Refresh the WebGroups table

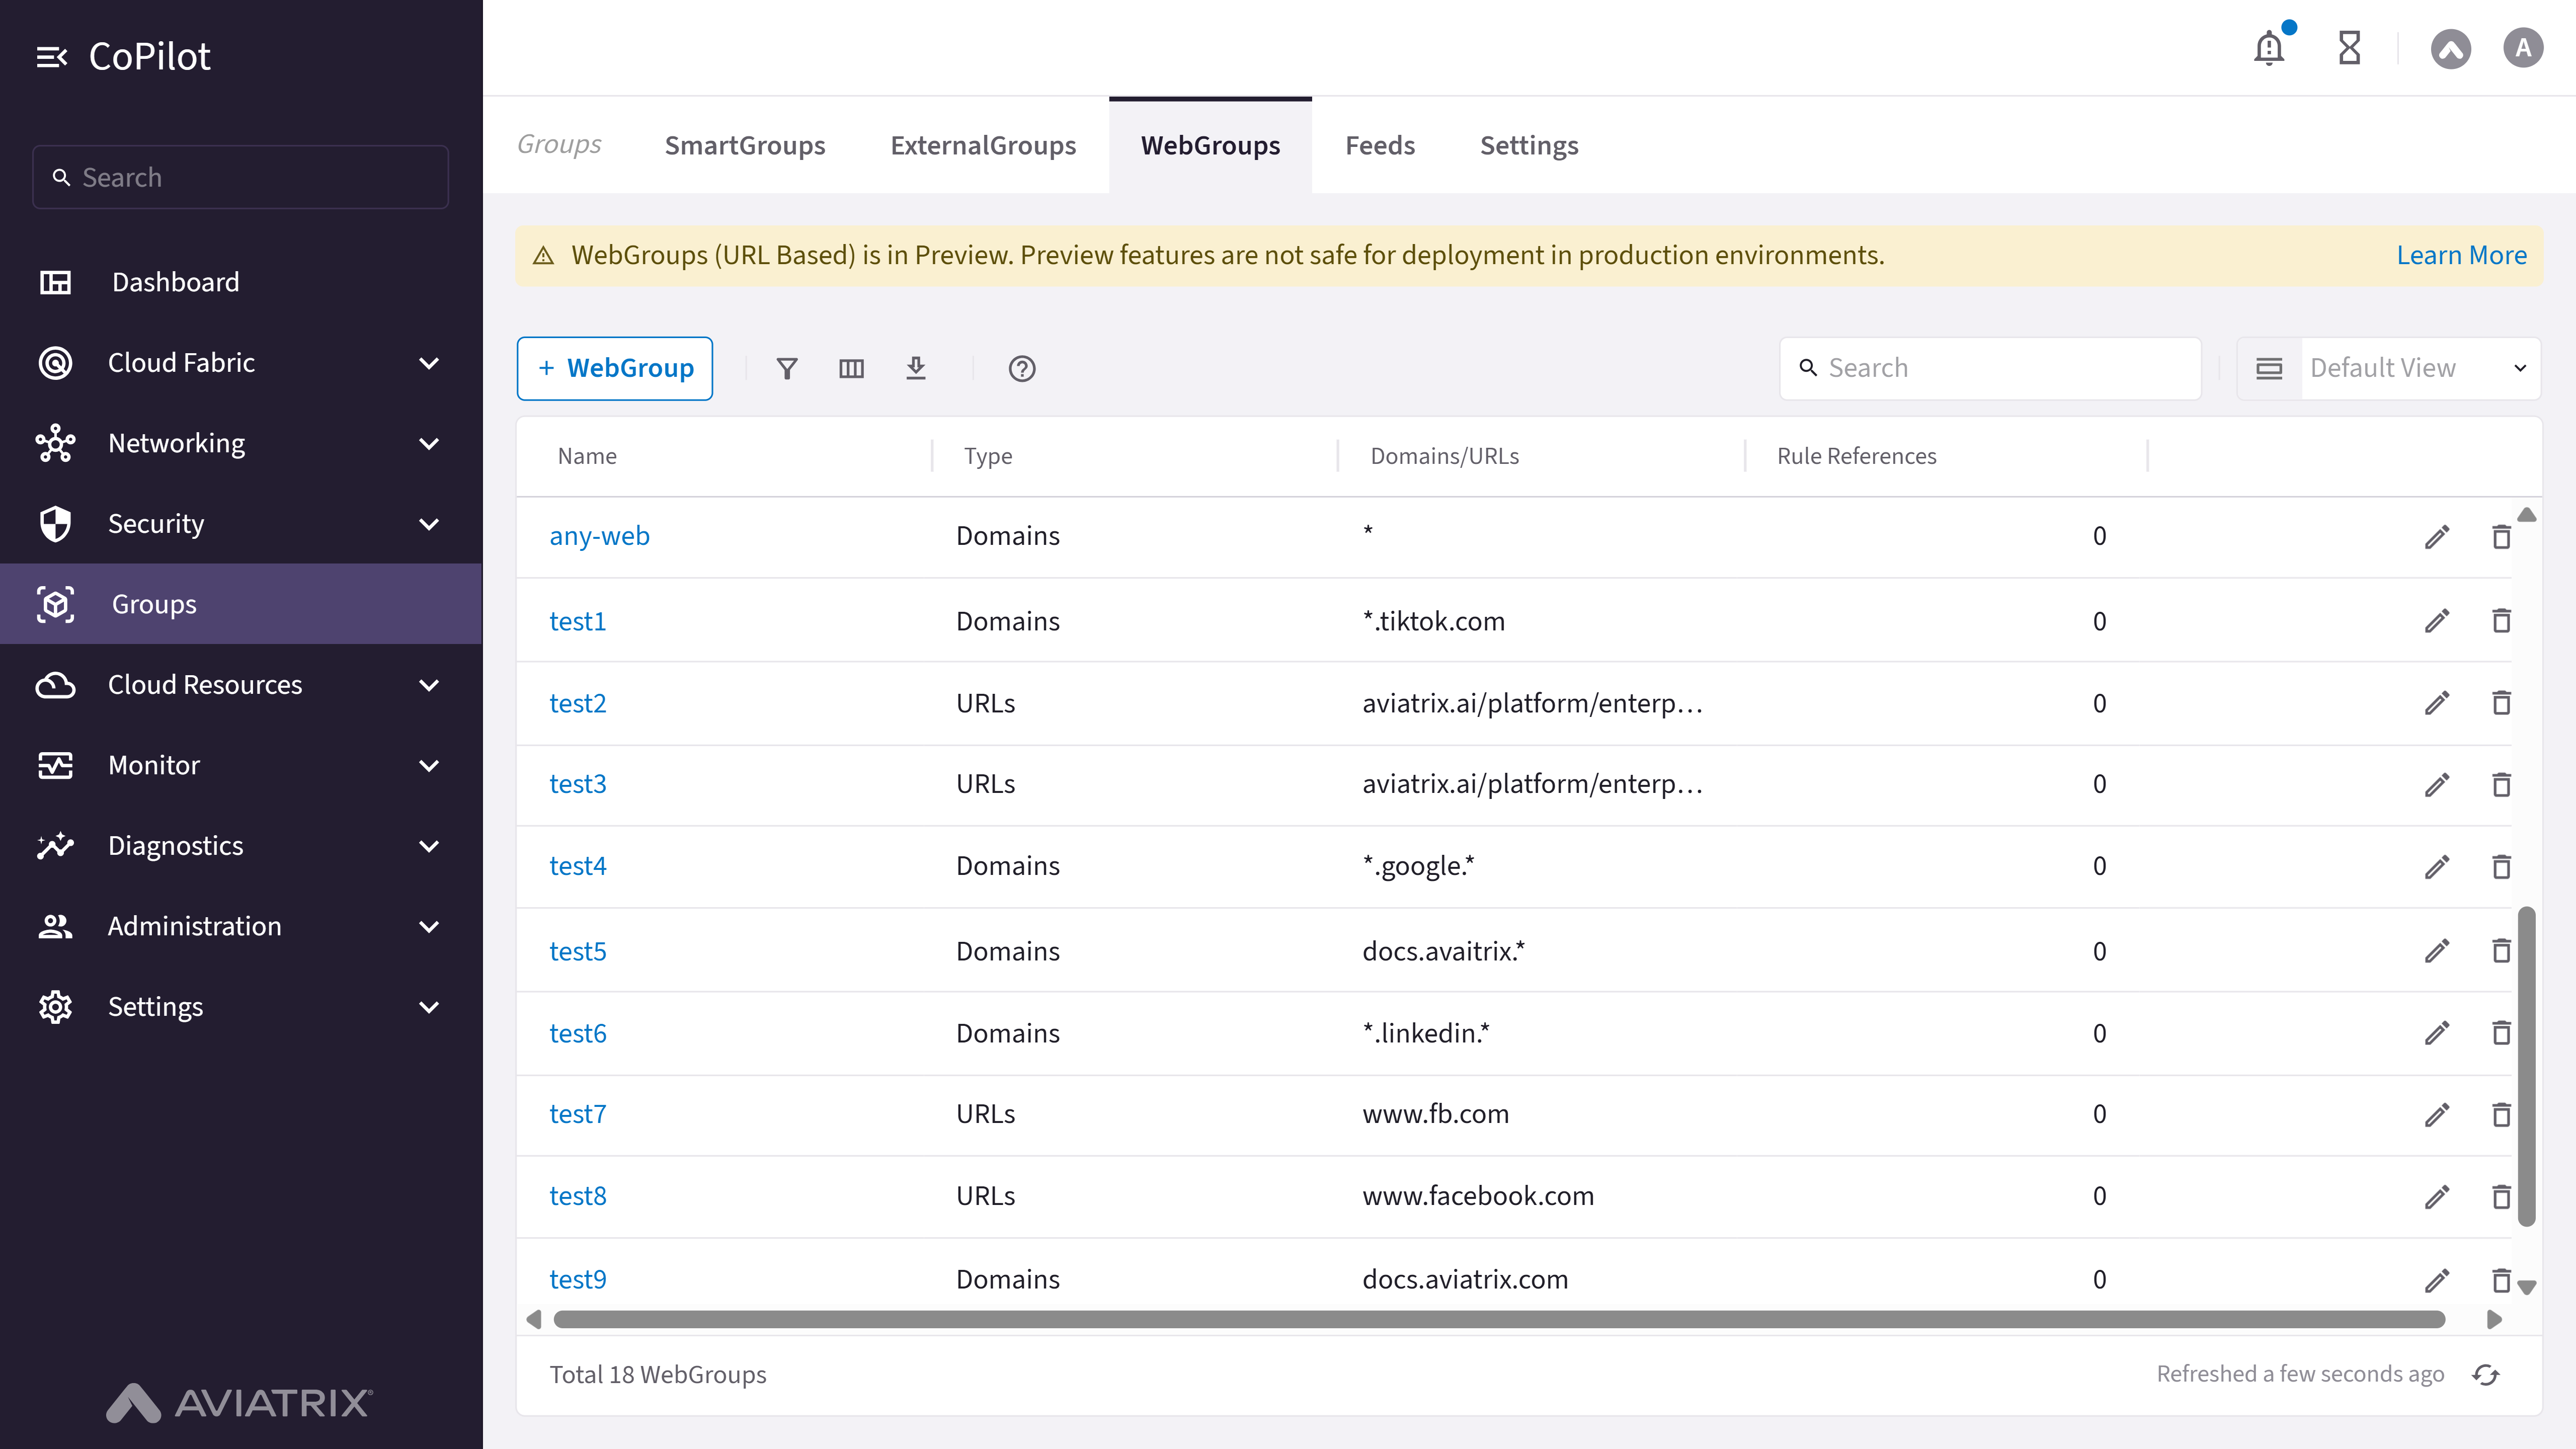pos(2485,1375)
